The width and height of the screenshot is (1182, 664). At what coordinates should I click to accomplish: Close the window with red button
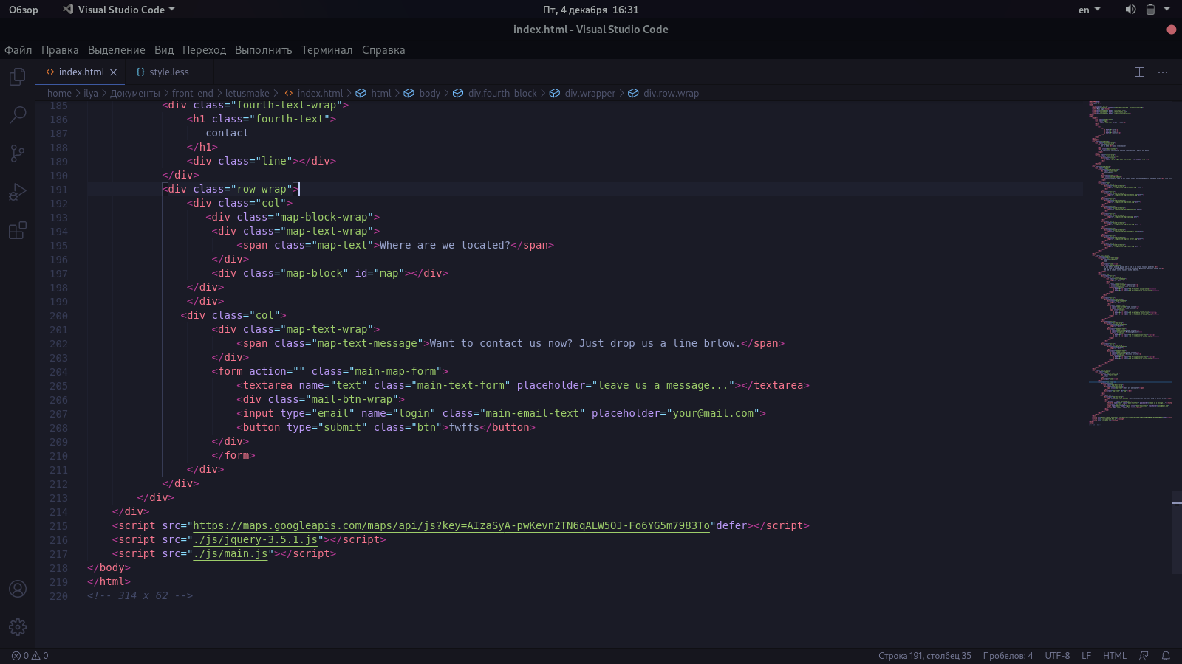[x=1172, y=30]
